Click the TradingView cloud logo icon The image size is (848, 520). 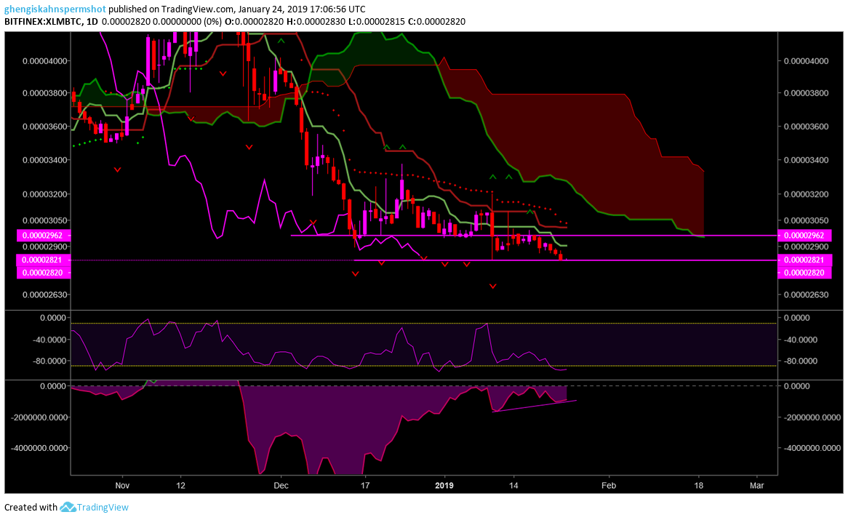click(68, 507)
